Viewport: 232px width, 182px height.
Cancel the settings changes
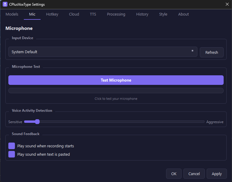[x=194, y=174]
